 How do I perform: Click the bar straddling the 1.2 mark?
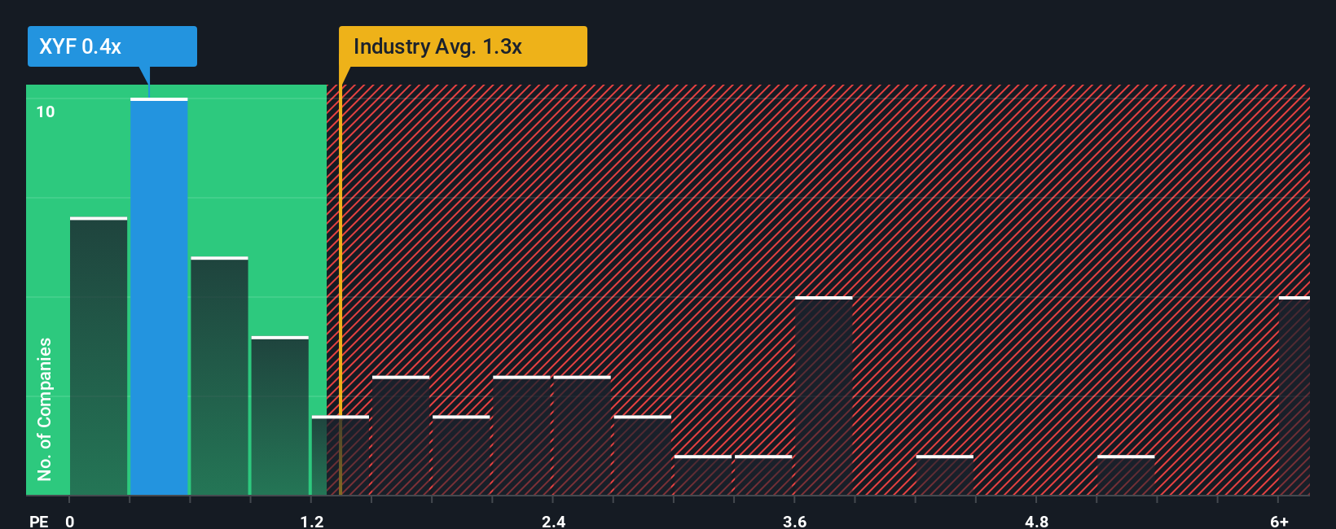pos(340,455)
